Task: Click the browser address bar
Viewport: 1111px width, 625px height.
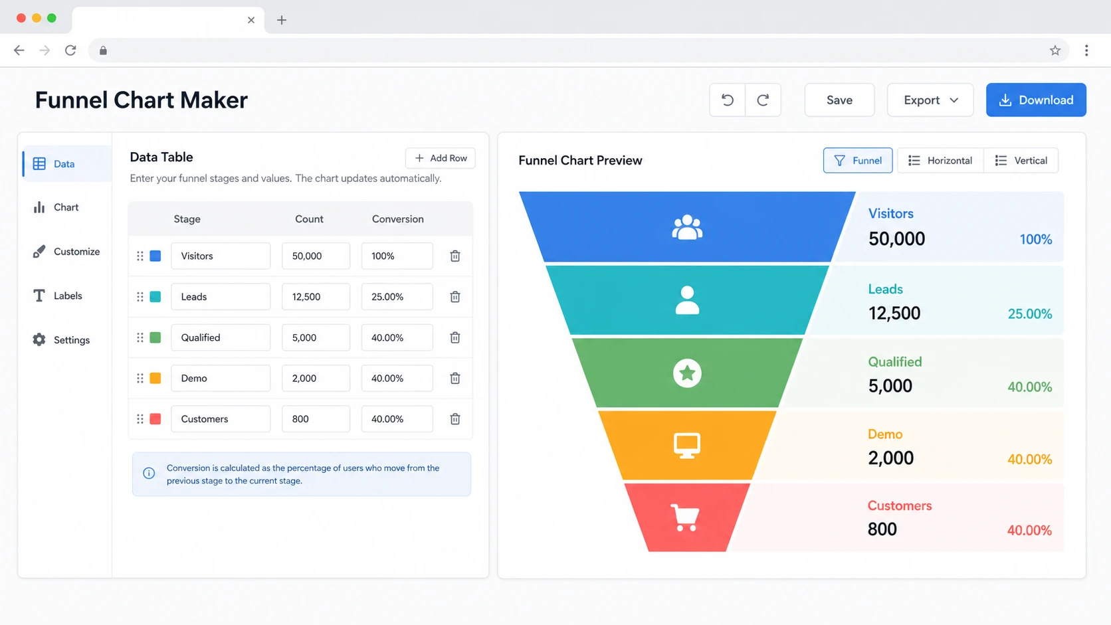Action: 578,50
